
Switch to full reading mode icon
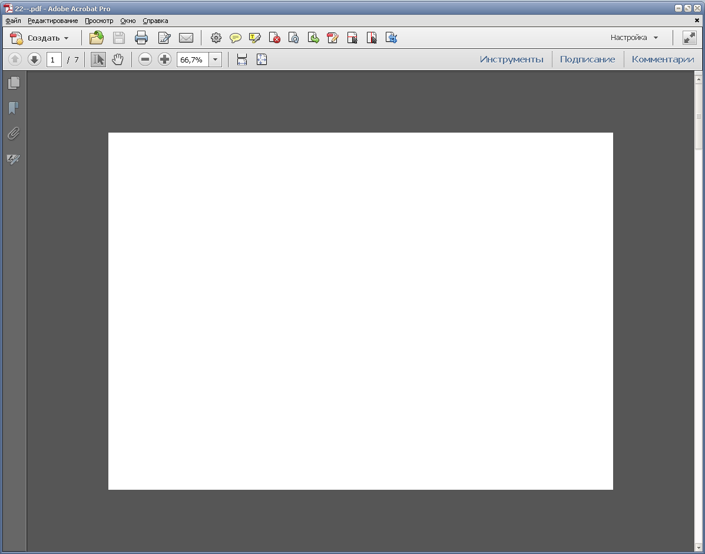[x=689, y=38]
